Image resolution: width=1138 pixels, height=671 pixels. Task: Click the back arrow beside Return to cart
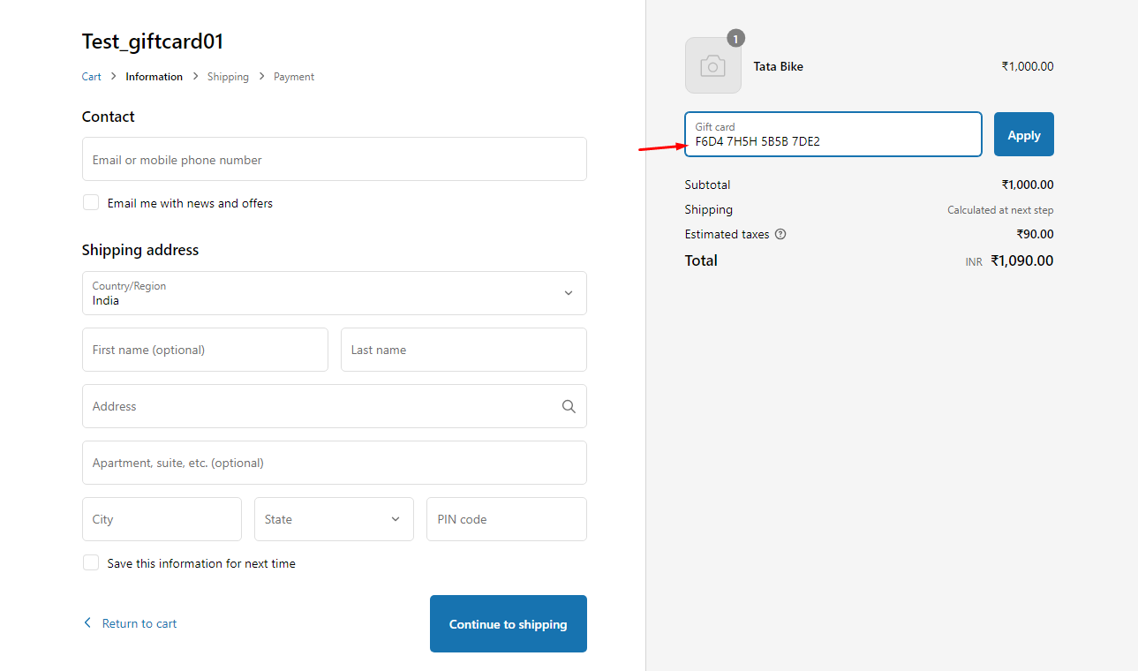(x=87, y=623)
